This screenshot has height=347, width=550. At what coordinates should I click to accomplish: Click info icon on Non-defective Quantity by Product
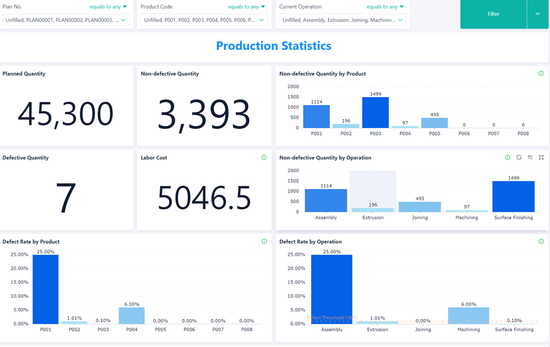coord(541,74)
